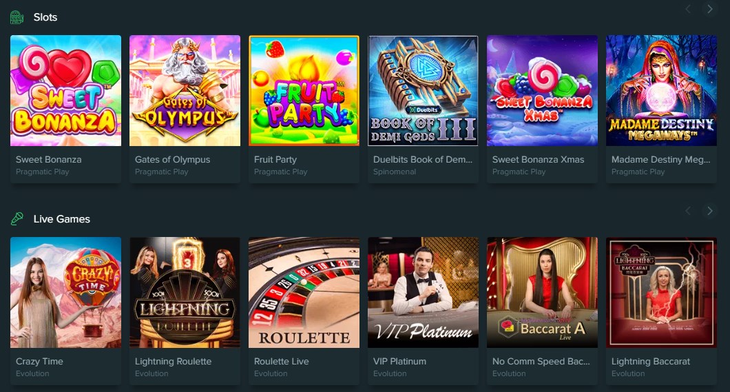
Task: Open Sweet Bonanza Xmas game image
Action: 543,91
